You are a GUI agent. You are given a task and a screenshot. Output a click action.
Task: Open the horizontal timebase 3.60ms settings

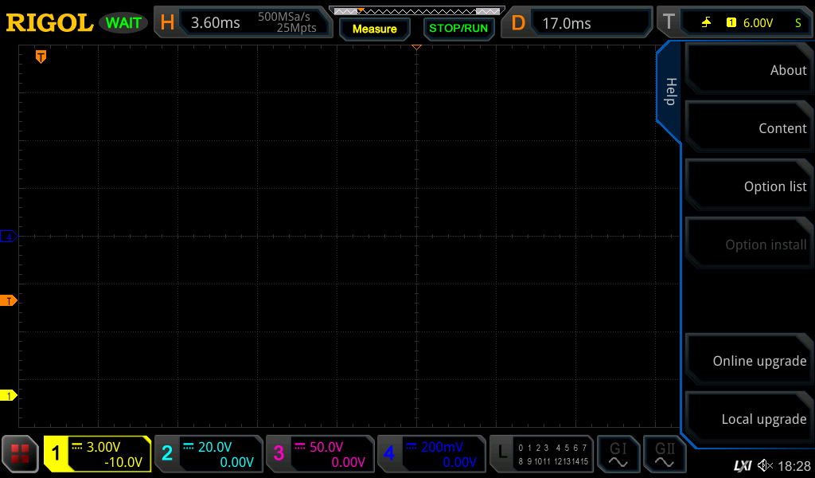pos(243,22)
